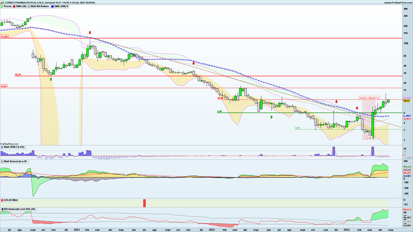Click the 68,574 RSI value tag

[406, 209]
